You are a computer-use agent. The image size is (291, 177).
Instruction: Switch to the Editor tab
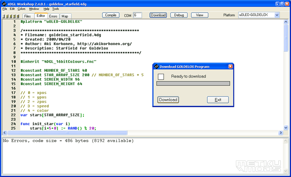[41, 16]
